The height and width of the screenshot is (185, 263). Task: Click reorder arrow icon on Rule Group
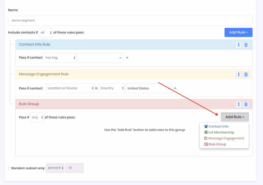click(239, 104)
